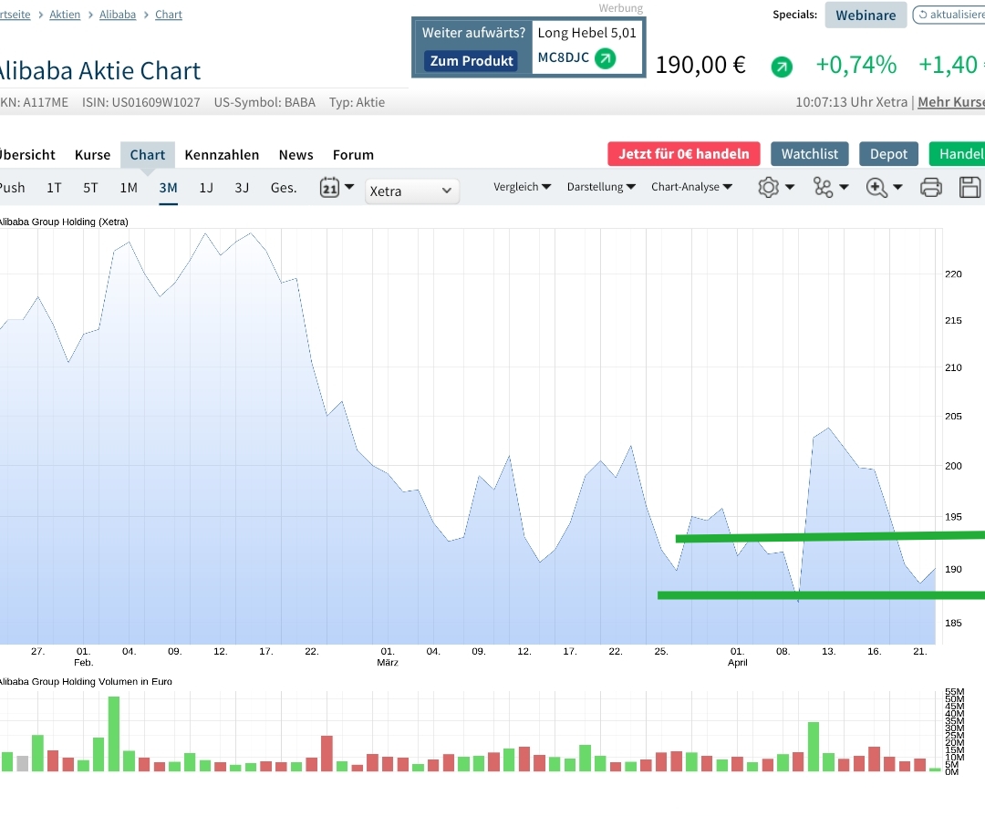Switch to the Übersicht tab
This screenshot has width=985, height=816.
pos(26,154)
